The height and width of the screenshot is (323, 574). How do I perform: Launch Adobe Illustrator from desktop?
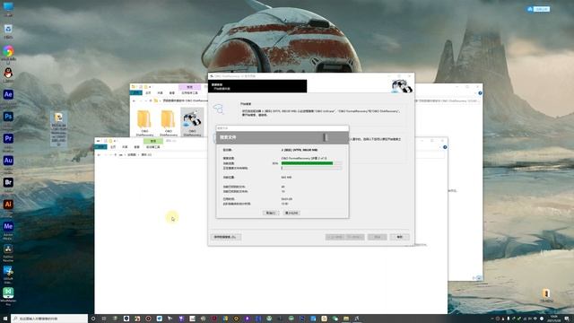pyautogui.click(x=8, y=205)
